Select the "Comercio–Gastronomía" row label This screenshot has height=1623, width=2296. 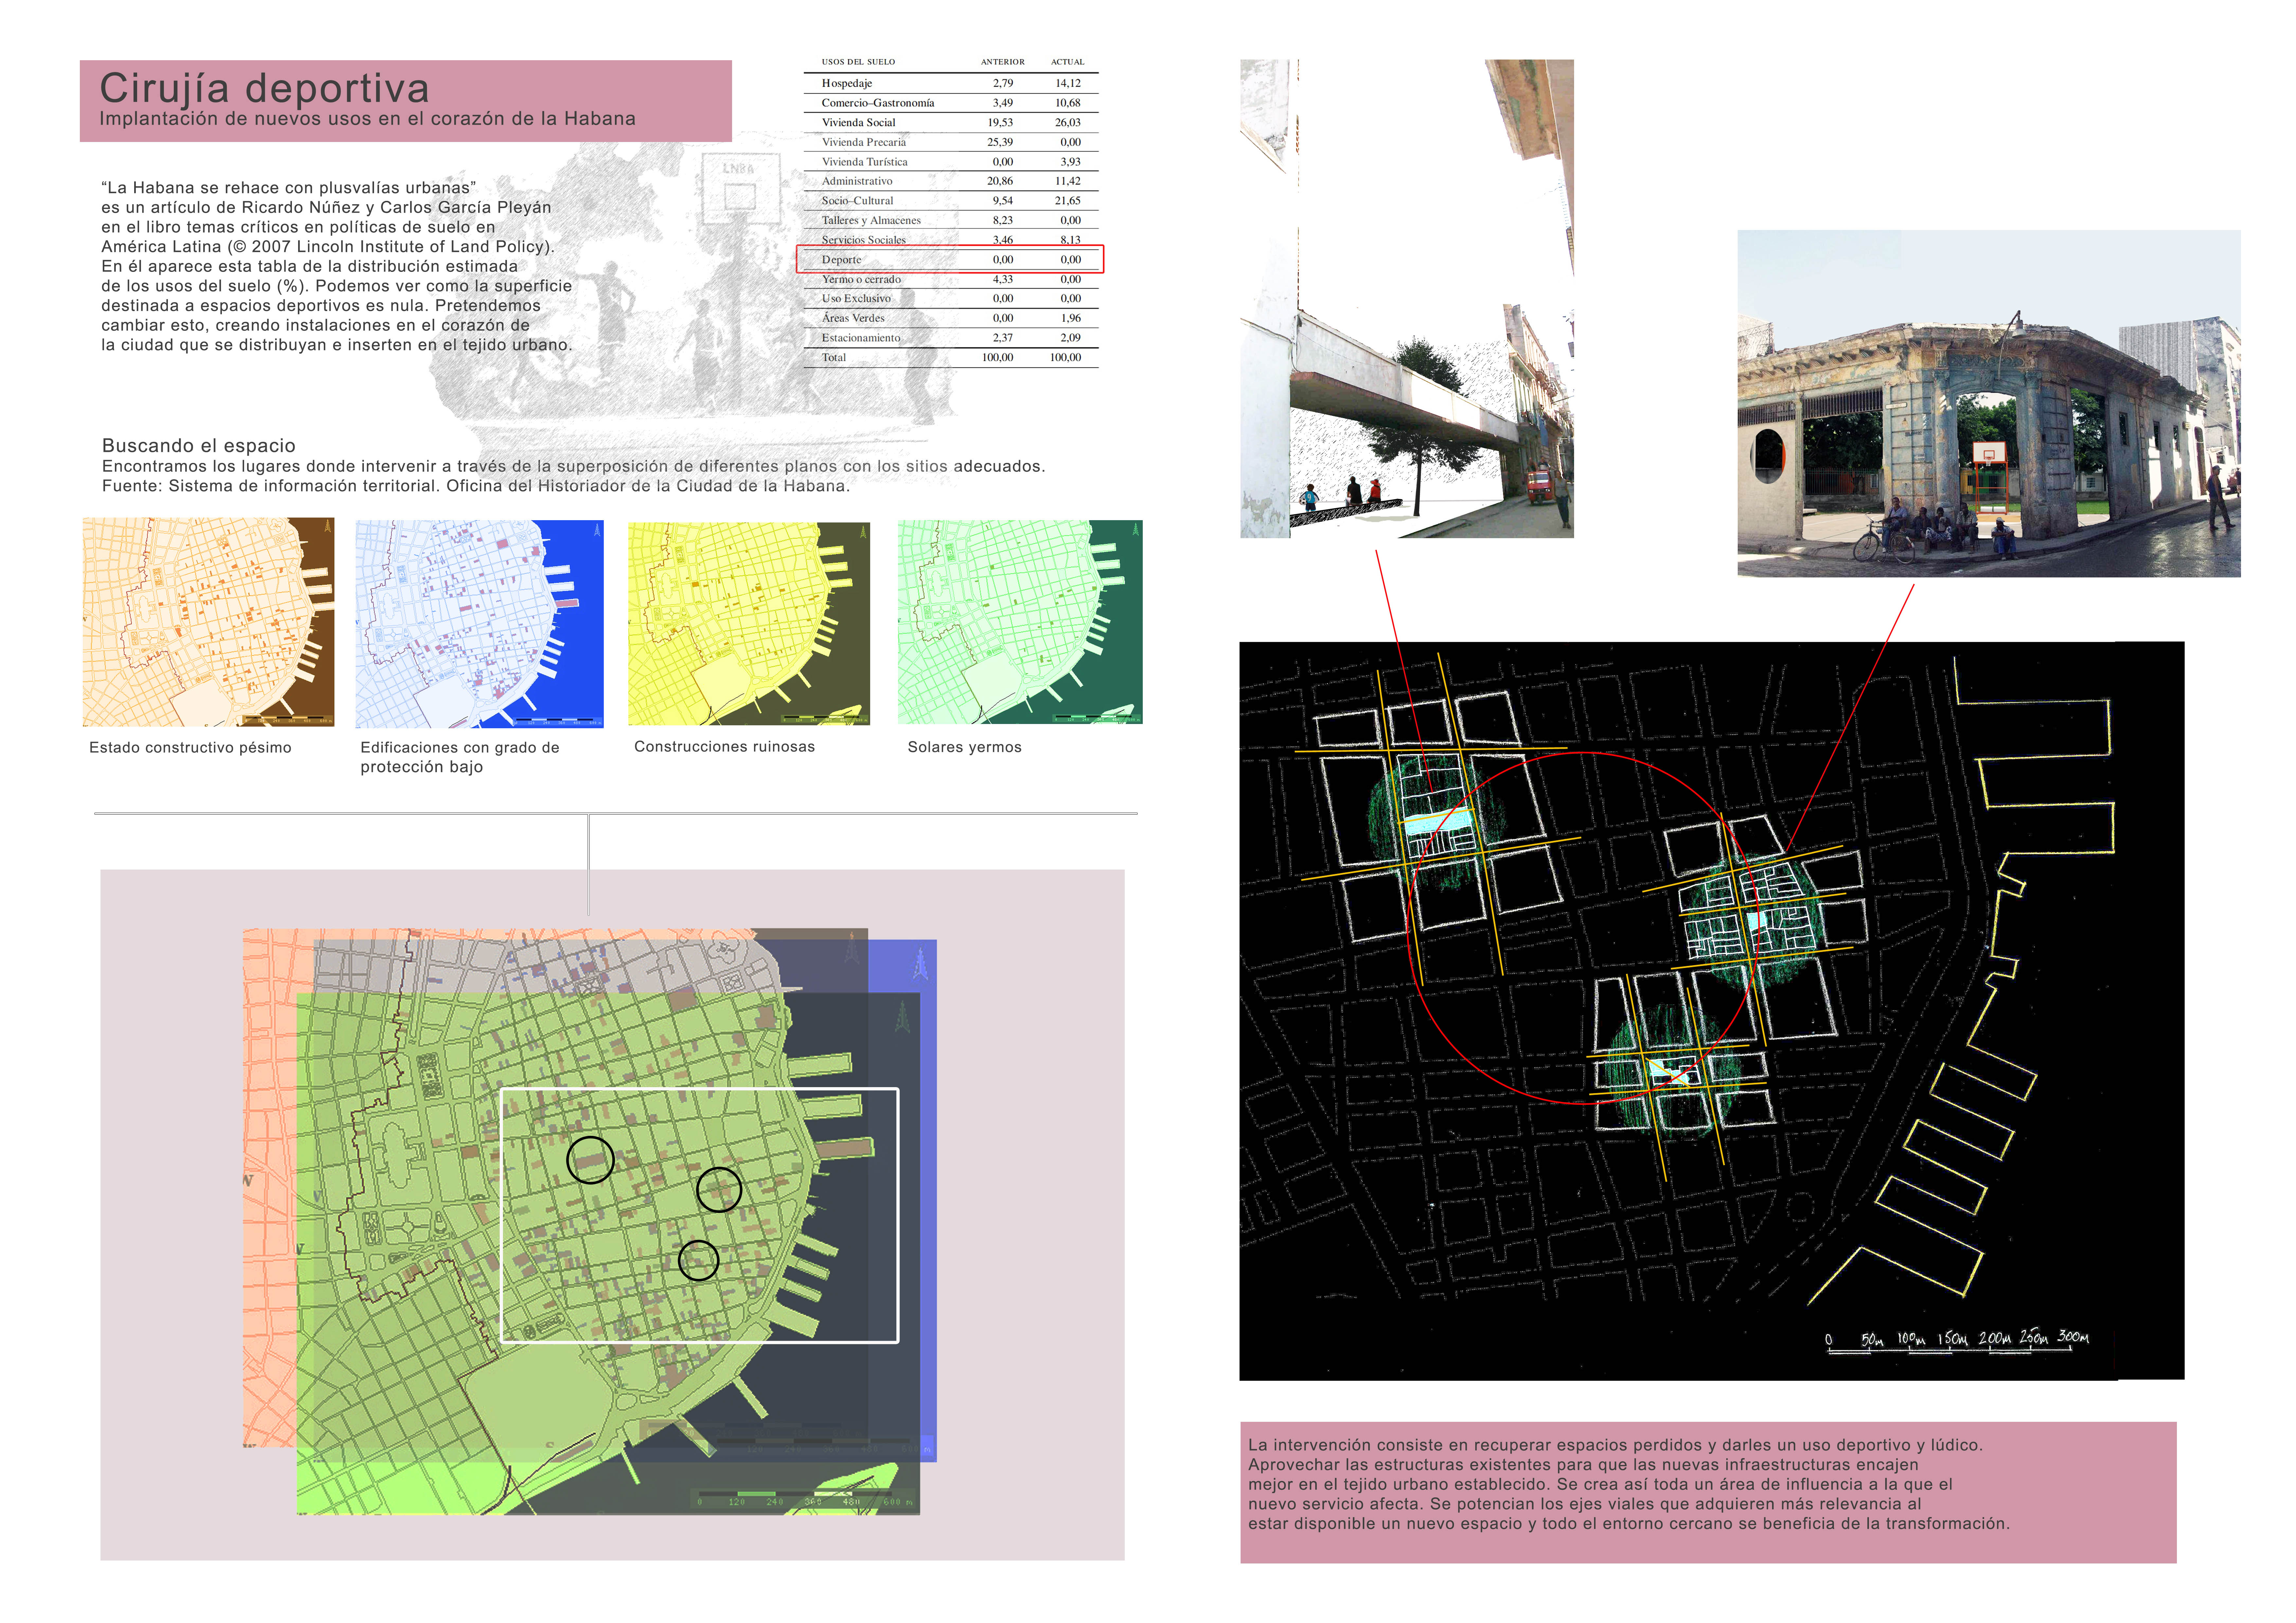pyautogui.click(x=878, y=103)
